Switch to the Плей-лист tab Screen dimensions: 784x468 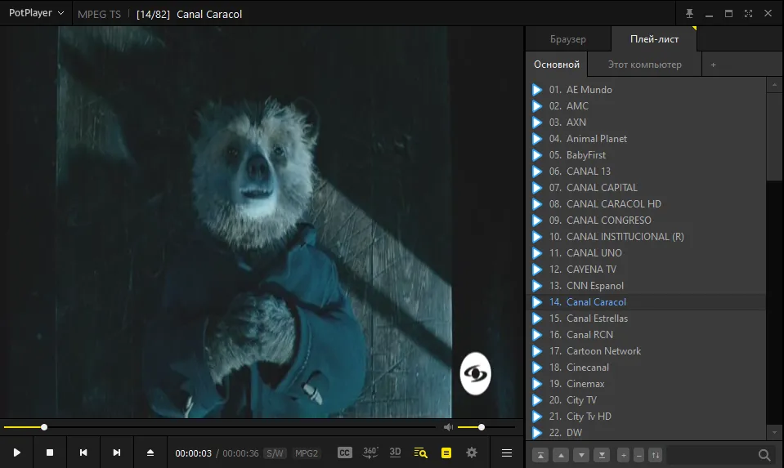click(654, 39)
